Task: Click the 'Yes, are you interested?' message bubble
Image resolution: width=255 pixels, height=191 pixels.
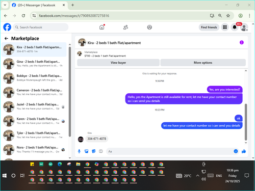Action: coord(224,90)
